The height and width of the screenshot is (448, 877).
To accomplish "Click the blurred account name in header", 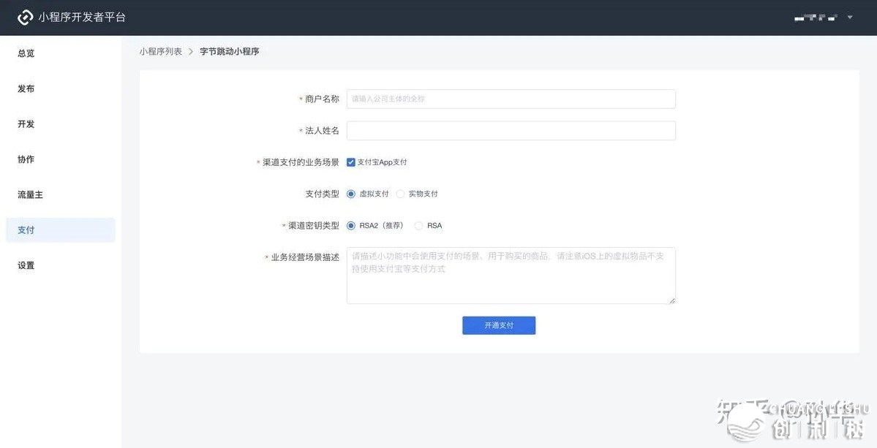I will pos(816,18).
